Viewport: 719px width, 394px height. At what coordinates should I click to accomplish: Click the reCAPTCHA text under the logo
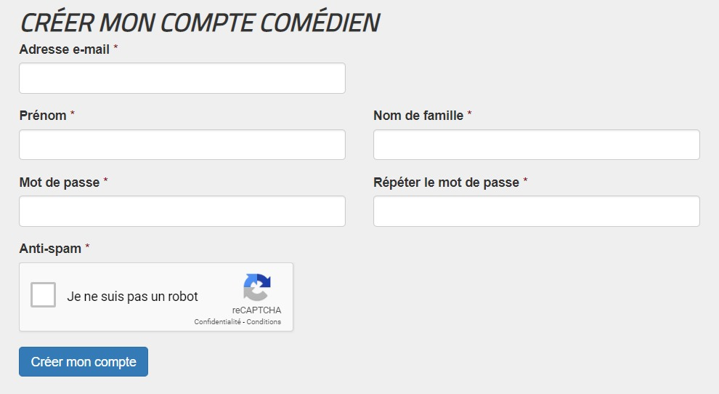[257, 310]
